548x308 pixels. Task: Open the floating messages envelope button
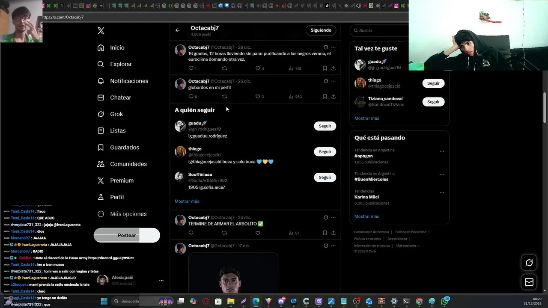pos(529,282)
